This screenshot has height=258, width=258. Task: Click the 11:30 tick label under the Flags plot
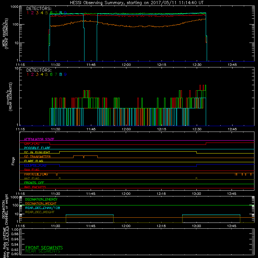pos(55,194)
